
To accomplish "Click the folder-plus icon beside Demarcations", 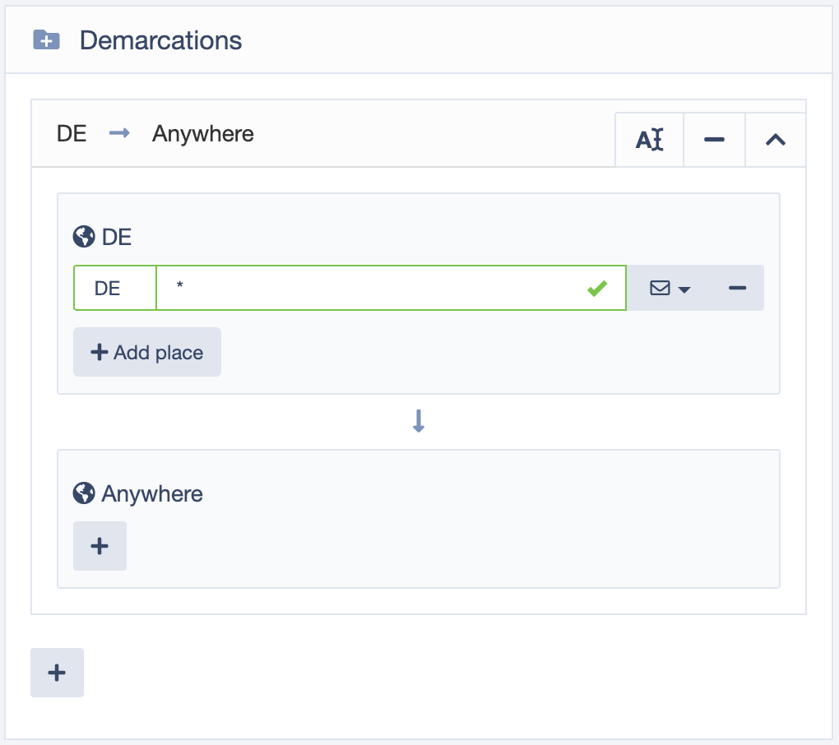I will tap(47, 40).
